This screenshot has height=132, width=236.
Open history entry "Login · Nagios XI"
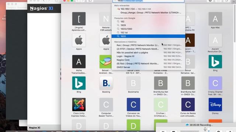point(148,56)
